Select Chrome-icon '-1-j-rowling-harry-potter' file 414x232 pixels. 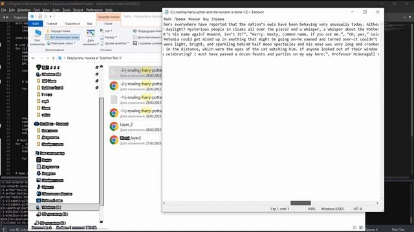(114, 113)
